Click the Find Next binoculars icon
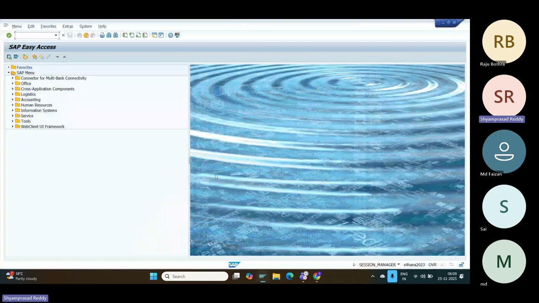This screenshot has width=539, height=303. pyautogui.click(x=115, y=35)
